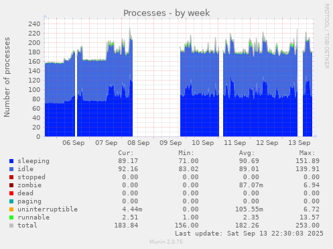Image resolution: width=333 pixels, height=249 pixels.
Task: Click uninterruptible current value 4.44m
Action: tap(132, 209)
